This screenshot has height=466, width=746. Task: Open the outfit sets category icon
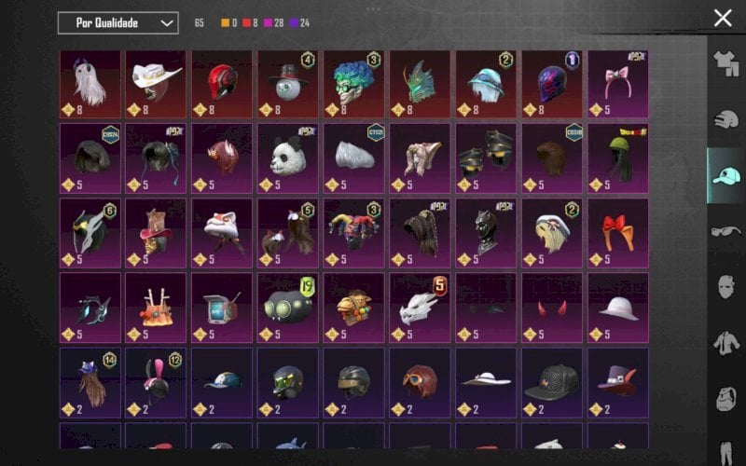726,63
